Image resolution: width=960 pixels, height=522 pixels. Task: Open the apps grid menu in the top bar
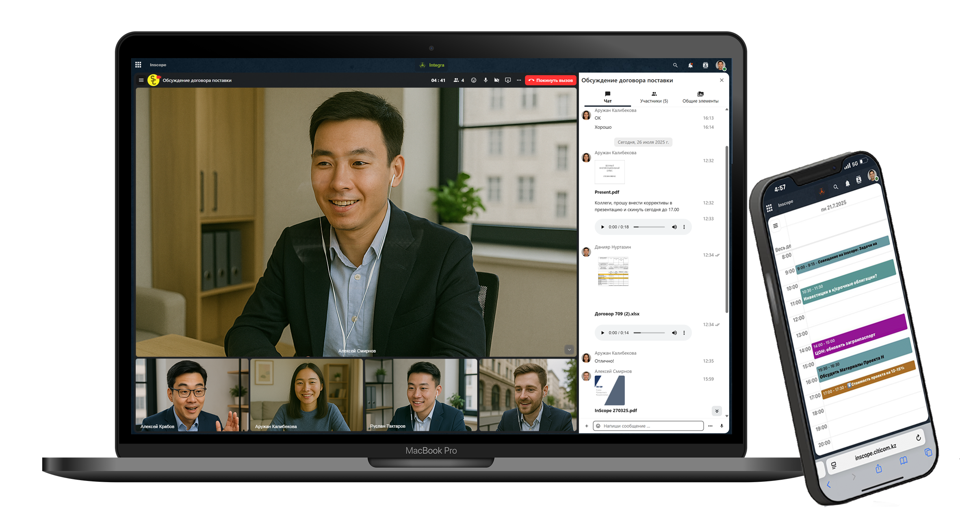click(138, 65)
